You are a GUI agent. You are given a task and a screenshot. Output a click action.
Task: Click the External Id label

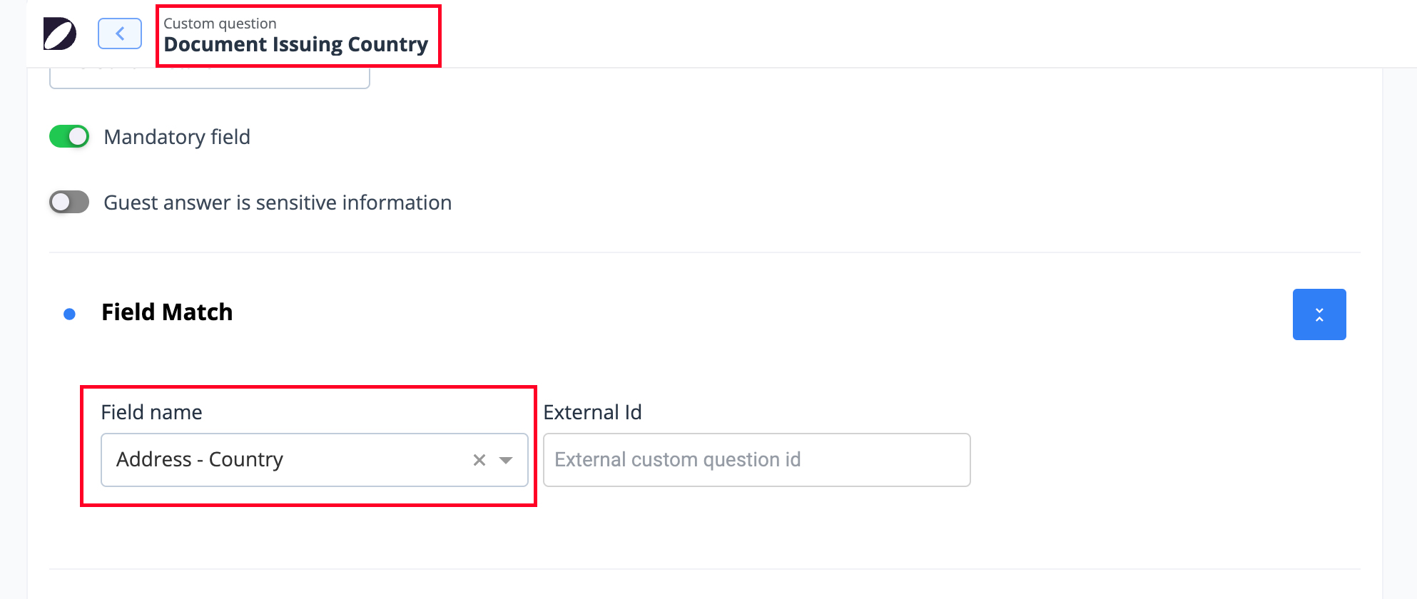(x=593, y=412)
